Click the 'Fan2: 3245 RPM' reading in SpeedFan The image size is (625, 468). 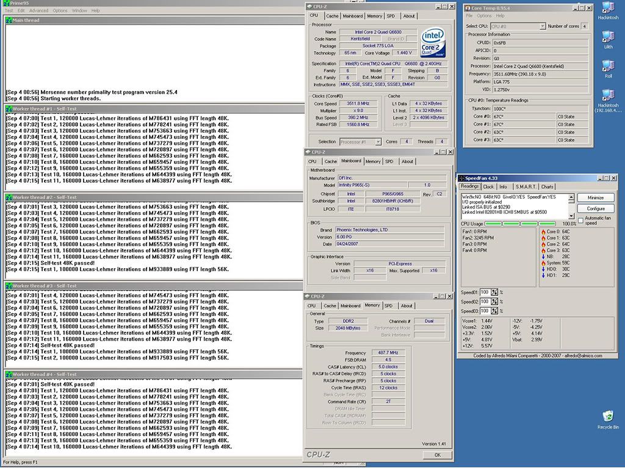[x=478, y=238]
